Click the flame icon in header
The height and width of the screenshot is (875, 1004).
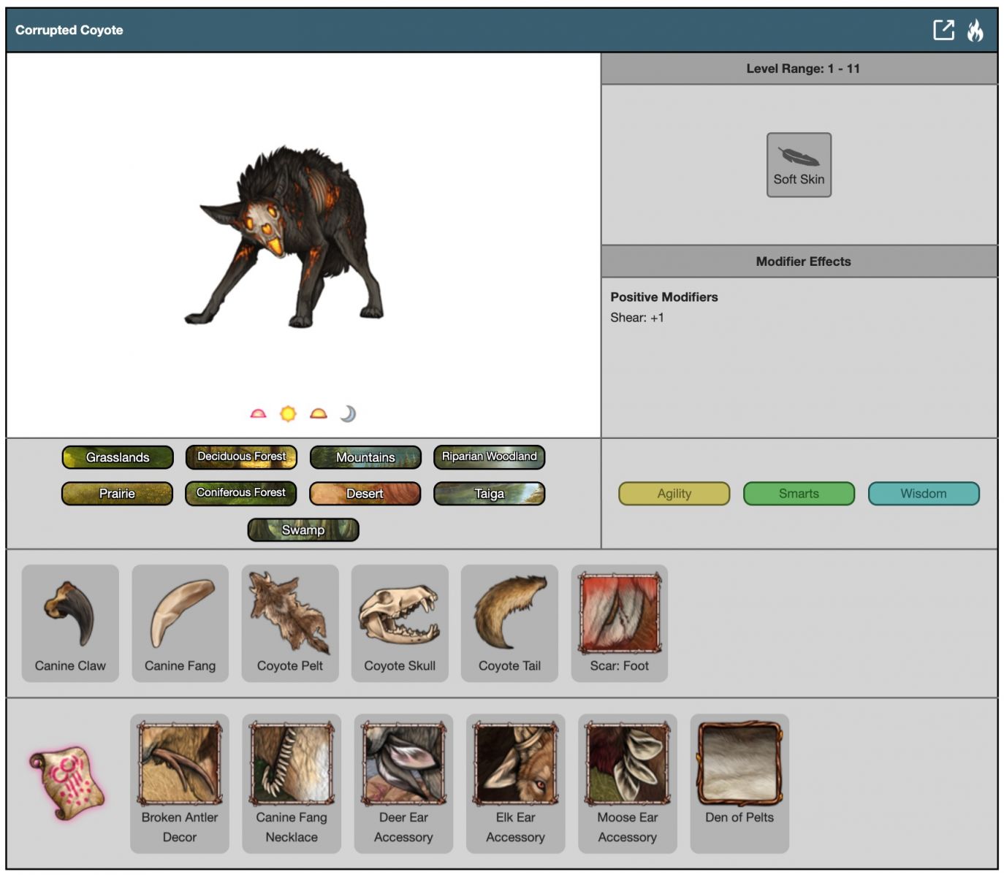click(x=975, y=30)
